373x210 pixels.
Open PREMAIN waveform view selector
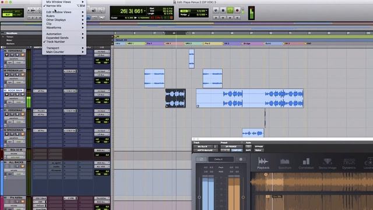[x=14, y=78]
